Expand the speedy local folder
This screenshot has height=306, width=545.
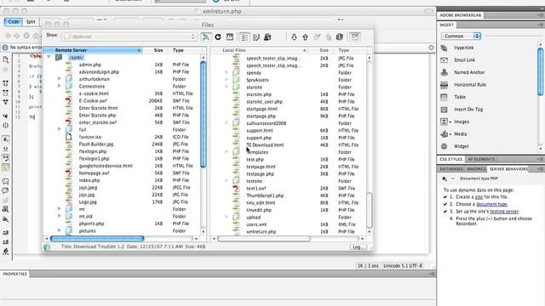[227, 72]
